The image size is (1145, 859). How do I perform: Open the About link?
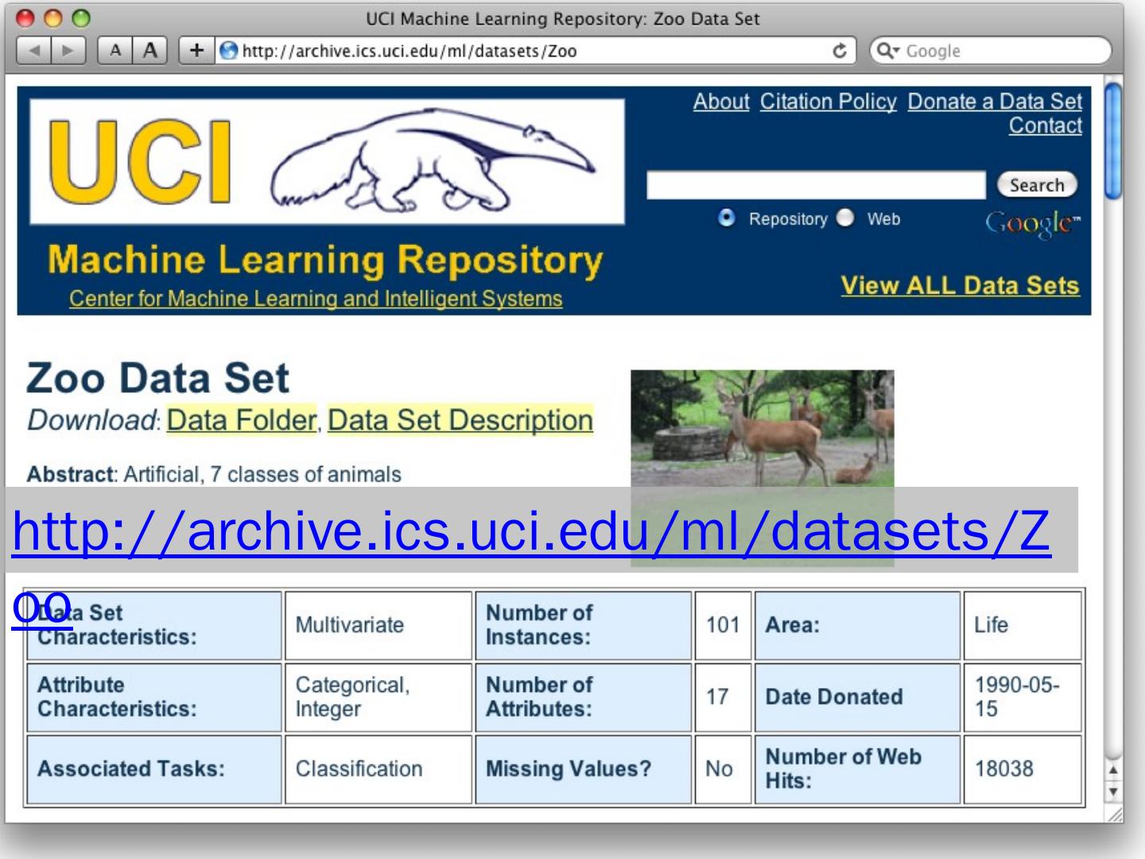pos(720,102)
